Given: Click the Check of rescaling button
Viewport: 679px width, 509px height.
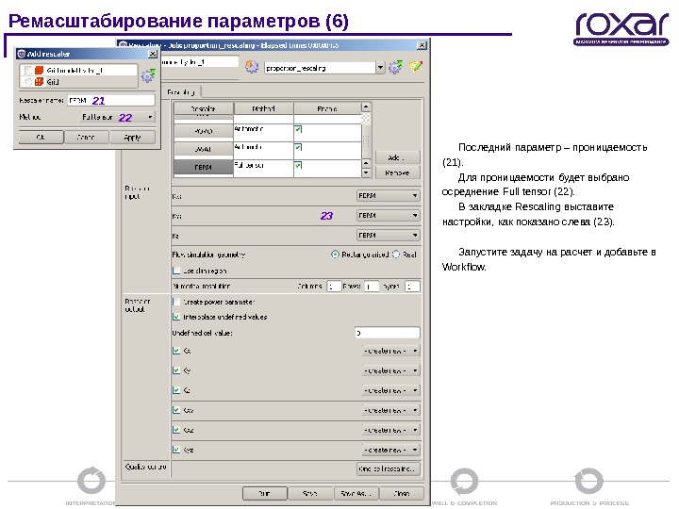Looking at the screenshot, I should [x=389, y=468].
